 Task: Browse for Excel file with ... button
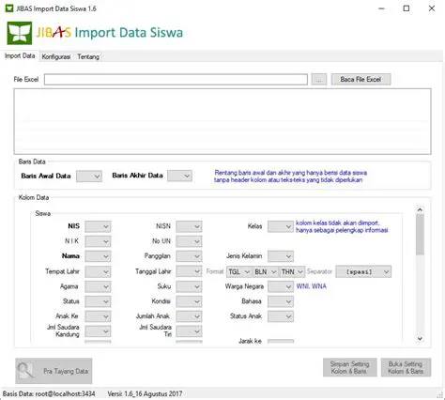pos(319,80)
